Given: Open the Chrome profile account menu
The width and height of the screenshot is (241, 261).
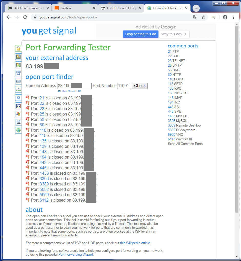Looking at the screenshot, I should click(x=225, y=17).
